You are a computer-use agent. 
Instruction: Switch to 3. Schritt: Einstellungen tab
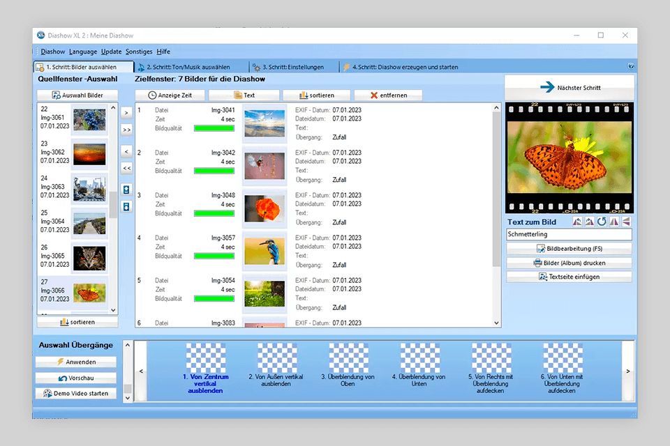294,67
